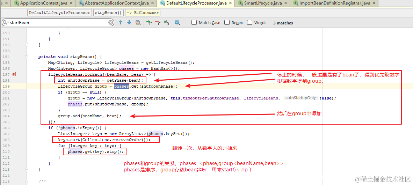The width and height of the screenshot is (413, 185).
Task: Open the search settings gear dropdown
Action: coord(177,23)
